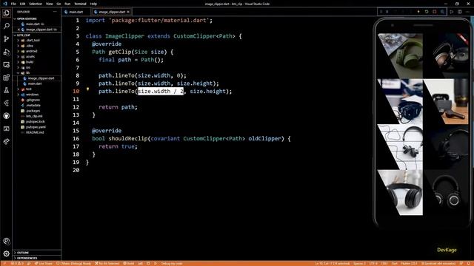This screenshot has height=266, width=474.
Task: Close image_clipper.dart tab
Action: click(128, 12)
